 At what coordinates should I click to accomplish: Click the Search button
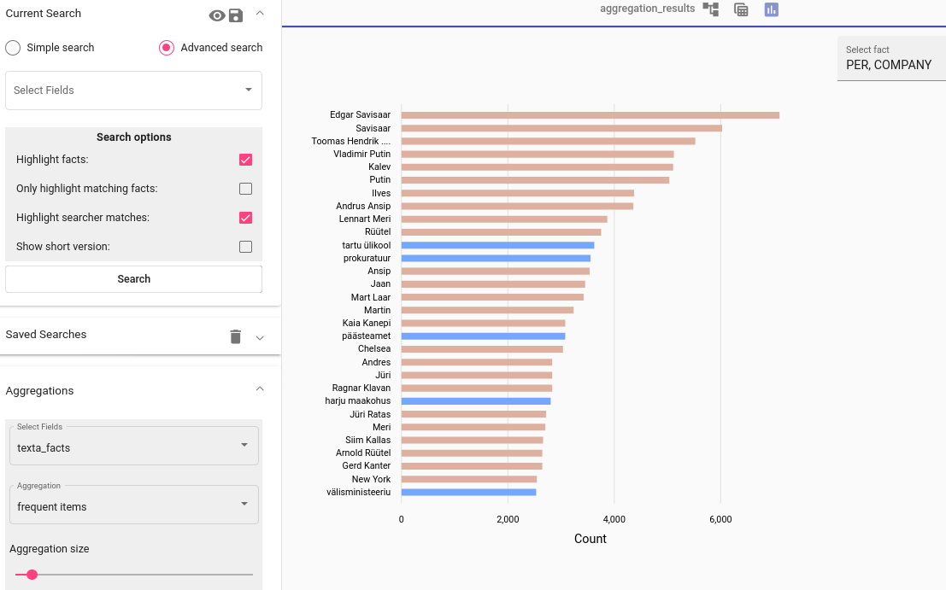pos(133,279)
